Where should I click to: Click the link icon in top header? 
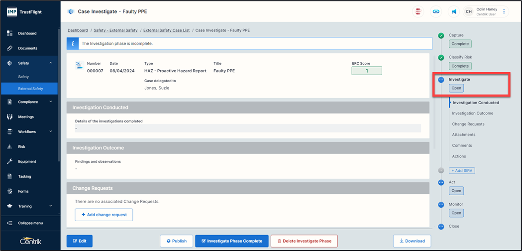pyautogui.click(x=436, y=11)
